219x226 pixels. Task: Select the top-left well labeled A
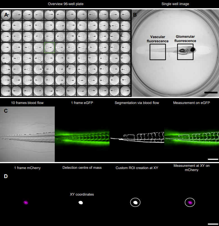pos(6,15)
